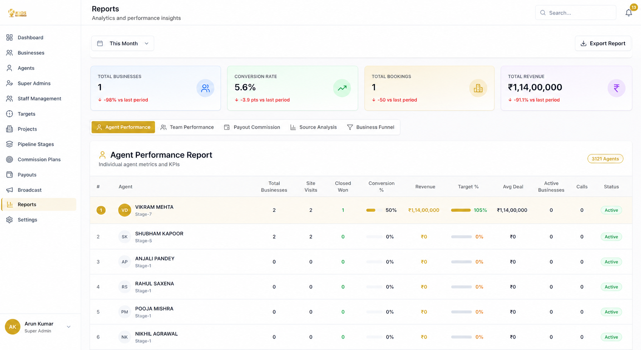The image size is (641, 350).
Task: Click the calendar icon in date filter
Action: [100, 43]
